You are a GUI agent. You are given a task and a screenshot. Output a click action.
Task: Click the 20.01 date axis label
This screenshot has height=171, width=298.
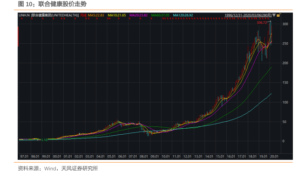tap(274, 157)
